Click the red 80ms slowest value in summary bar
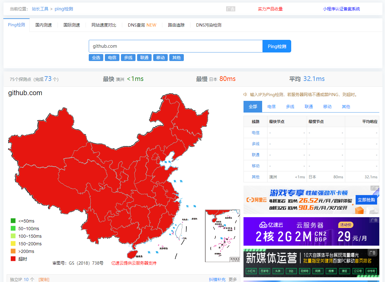This screenshot has width=385, height=282. point(227,79)
